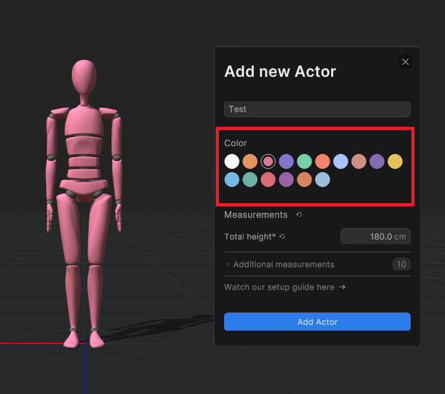Close the Add new Actor dialog
445x394 pixels.
(x=405, y=62)
